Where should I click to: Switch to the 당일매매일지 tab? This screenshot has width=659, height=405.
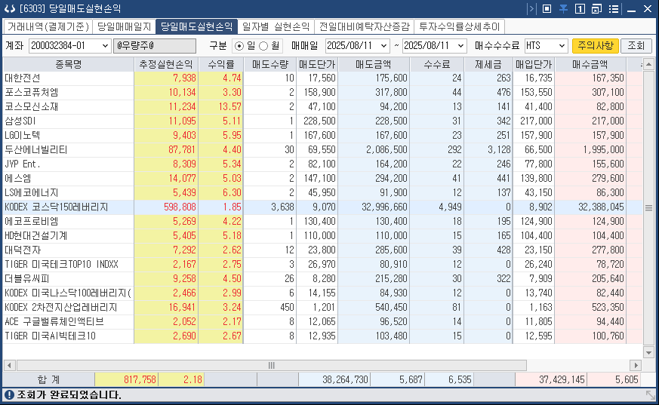[x=124, y=27]
